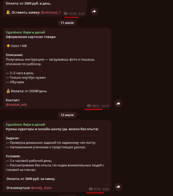The height and width of the screenshot is (196, 173).
Task: Click eye views icon showing 9155
Action: [x=91, y=189]
